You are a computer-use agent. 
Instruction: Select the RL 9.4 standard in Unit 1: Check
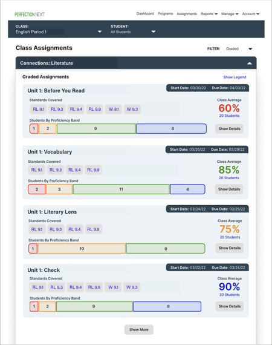tap(76, 287)
